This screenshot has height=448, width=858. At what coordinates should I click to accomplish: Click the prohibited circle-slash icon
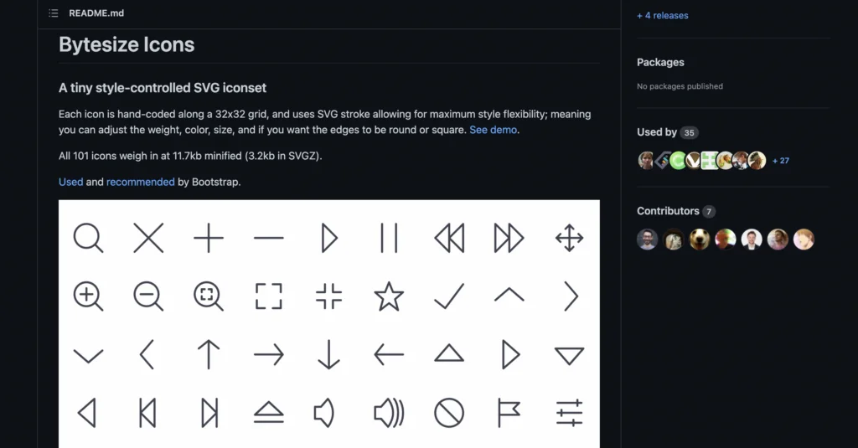[449, 413]
